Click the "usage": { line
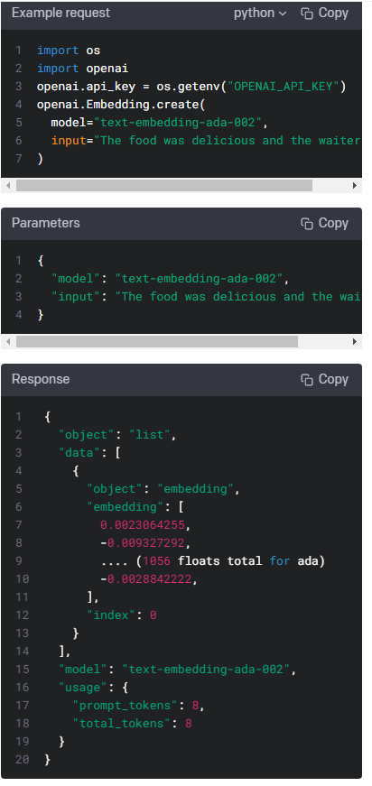Screen dimensions: 372x786 [x=93, y=688]
